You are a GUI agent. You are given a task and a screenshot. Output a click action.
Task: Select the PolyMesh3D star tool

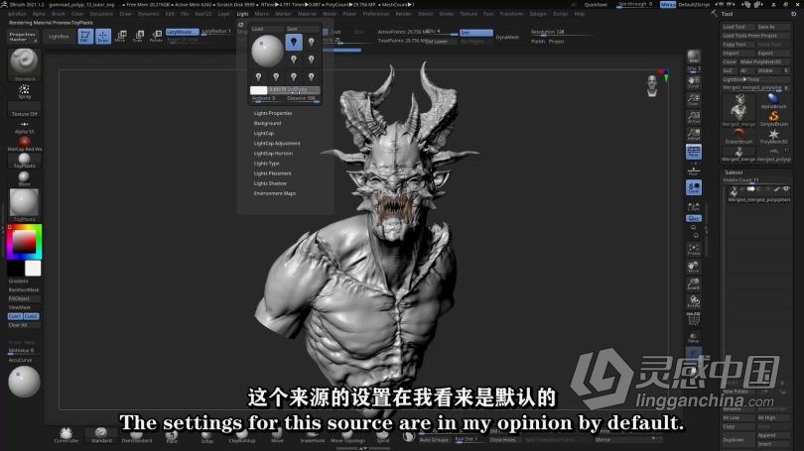point(773,136)
